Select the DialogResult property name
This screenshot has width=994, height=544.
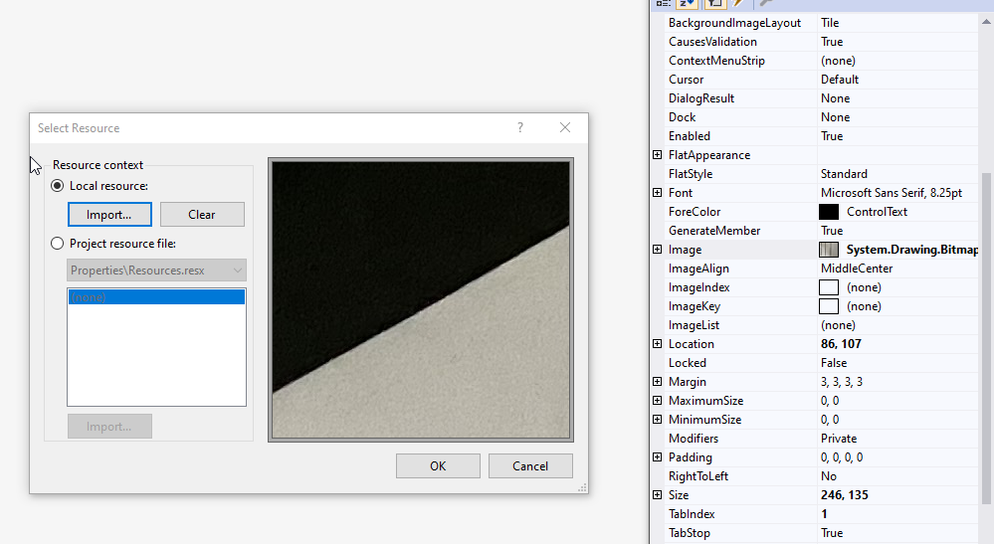(701, 98)
